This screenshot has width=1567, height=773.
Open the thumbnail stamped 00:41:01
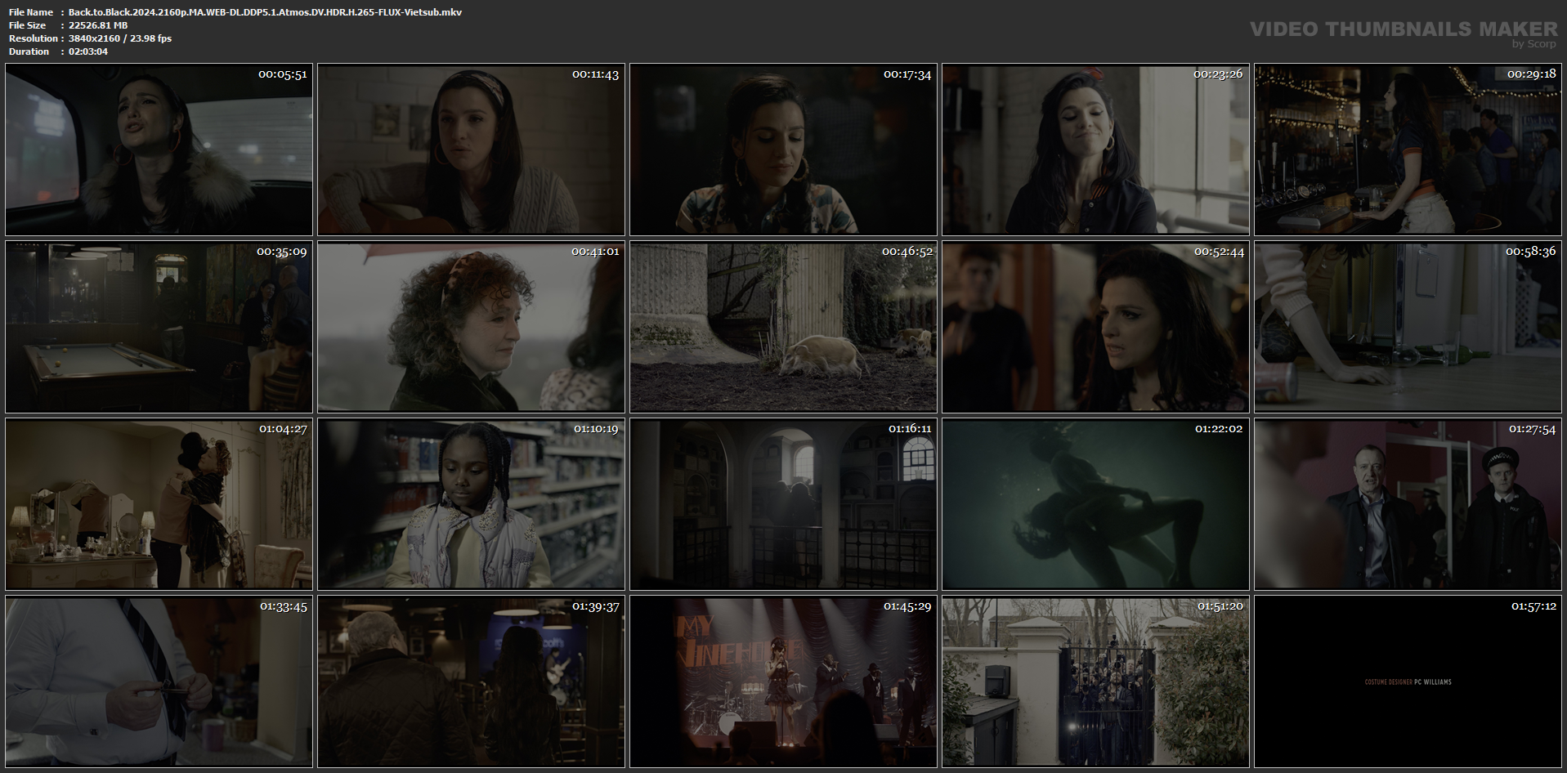point(471,327)
